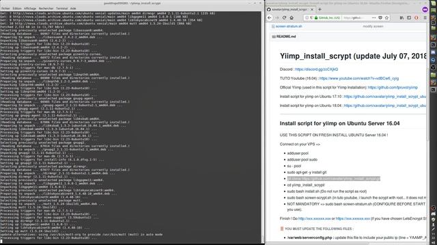The height and width of the screenshot is (245, 437).
Task: Open tracking protection shield panel
Action: point(311,18)
